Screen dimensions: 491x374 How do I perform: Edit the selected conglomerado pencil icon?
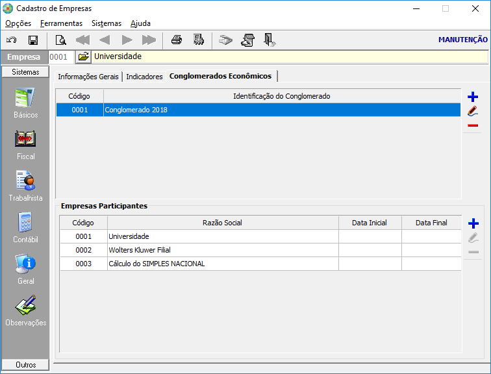[x=473, y=111]
